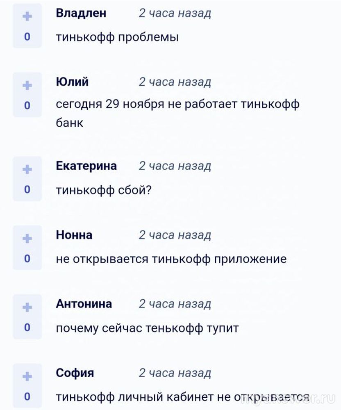Viewport: 341px width, 410px height.
Task: Open Владлен's user profile name
Action: pyautogui.click(x=81, y=13)
